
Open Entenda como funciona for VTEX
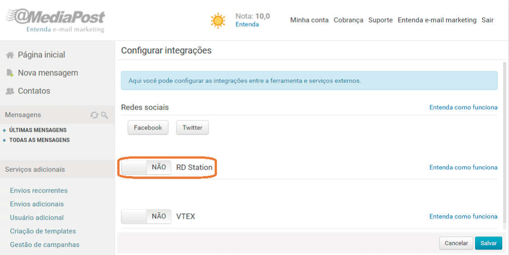[463, 216]
